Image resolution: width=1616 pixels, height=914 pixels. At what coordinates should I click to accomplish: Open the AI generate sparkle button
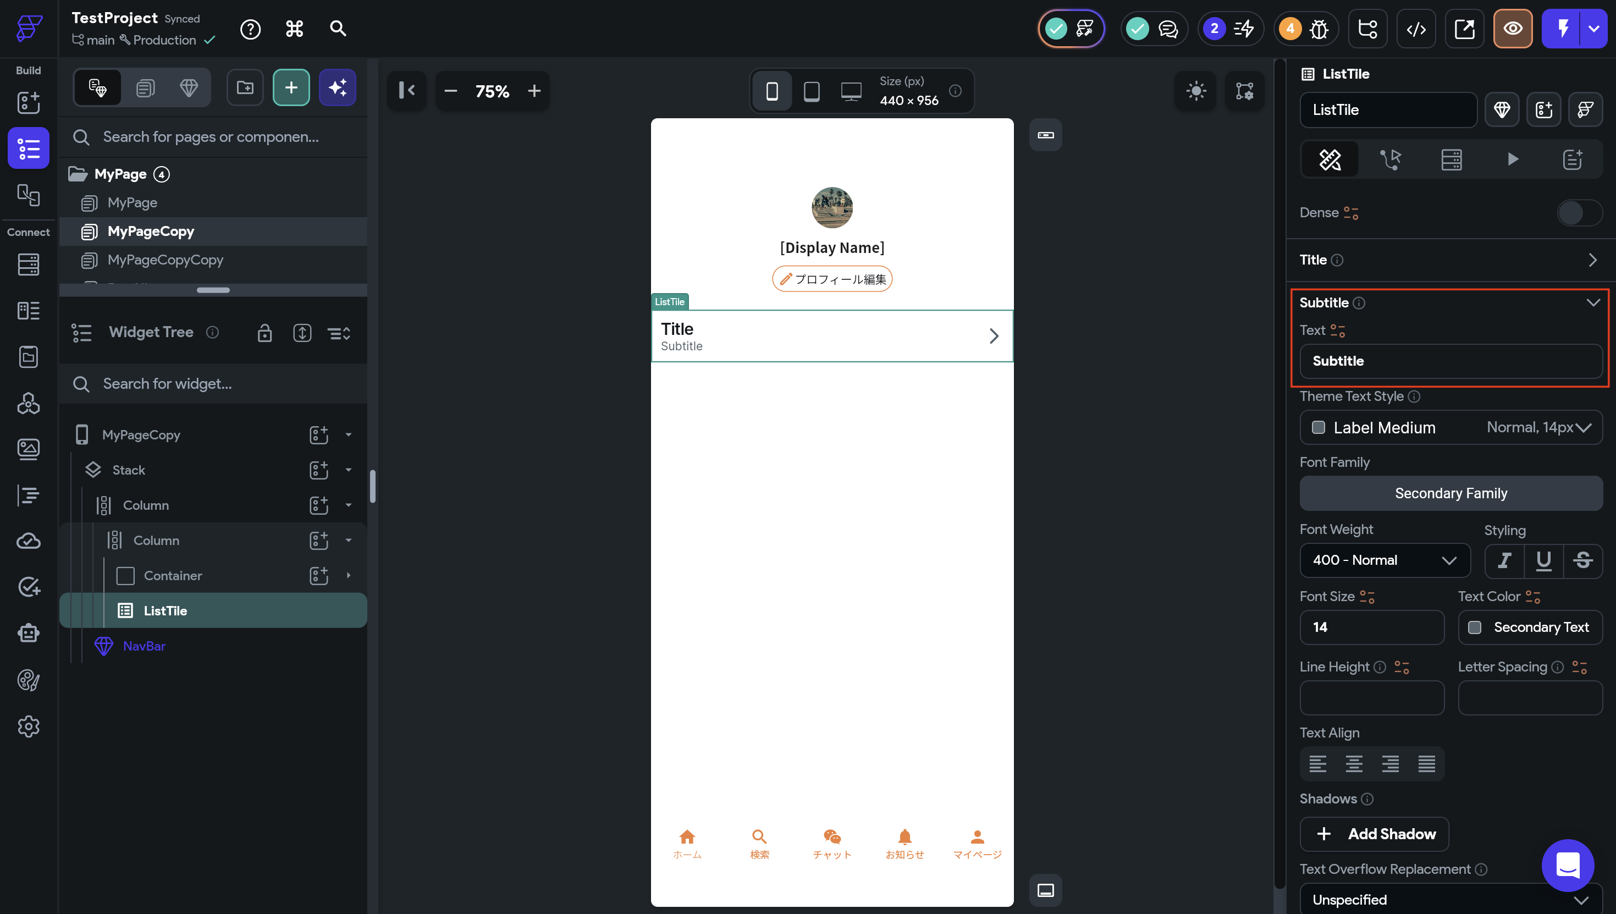[x=338, y=88]
